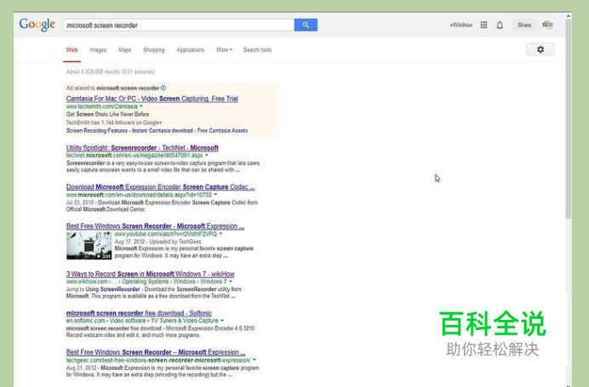Open the settings gear button
This screenshot has height=387, width=589.
(540, 49)
